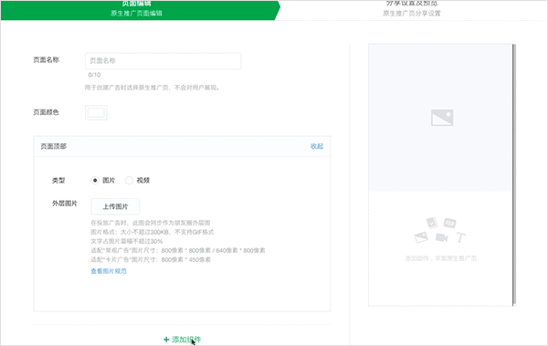Click the 页面顶部 section header
548x346 pixels.
point(182,146)
